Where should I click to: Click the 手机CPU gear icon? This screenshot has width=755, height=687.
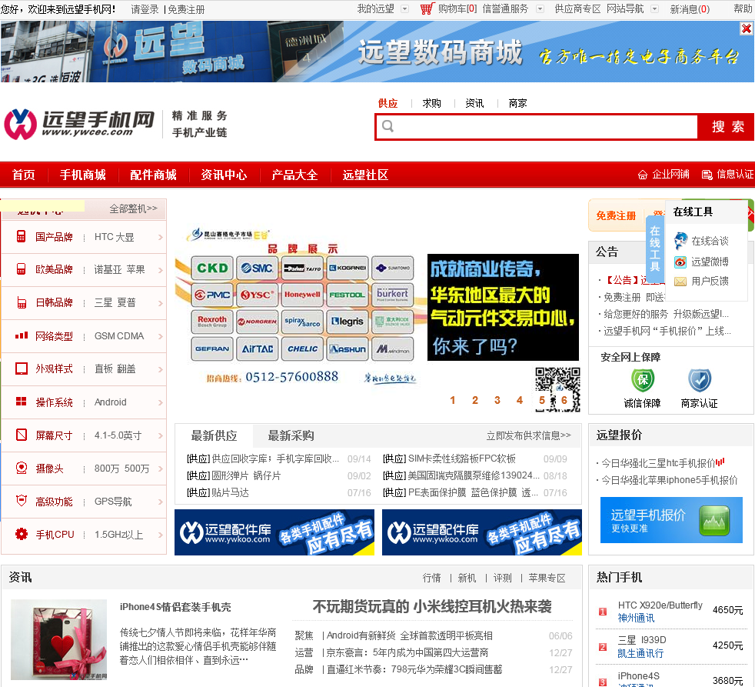(x=22, y=534)
